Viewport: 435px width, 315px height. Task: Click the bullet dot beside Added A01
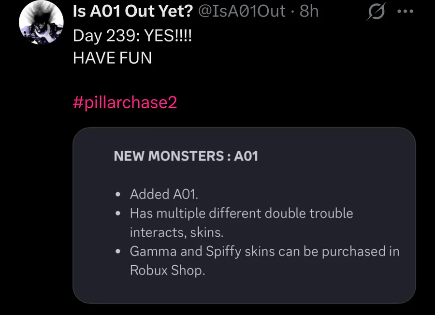pyautogui.click(x=118, y=195)
